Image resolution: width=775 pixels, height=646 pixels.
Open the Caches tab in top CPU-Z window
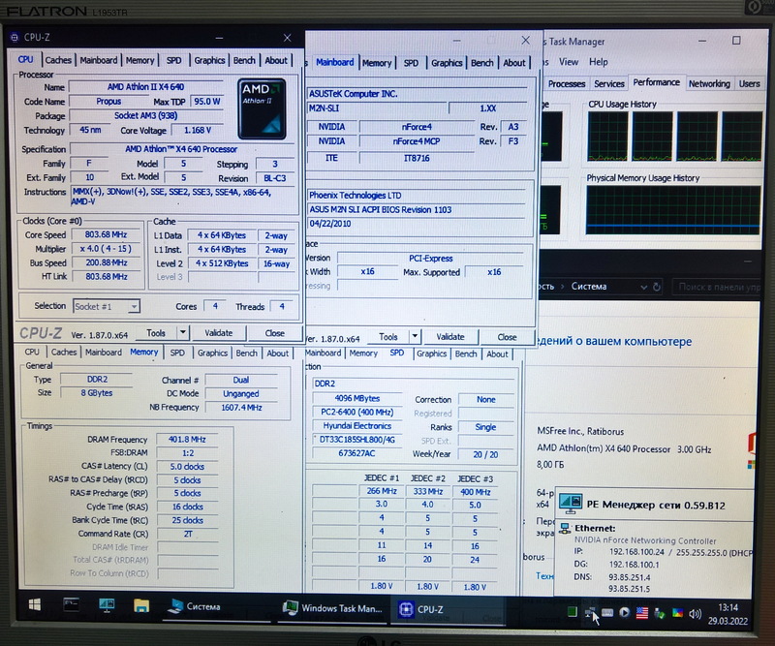[58, 60]
